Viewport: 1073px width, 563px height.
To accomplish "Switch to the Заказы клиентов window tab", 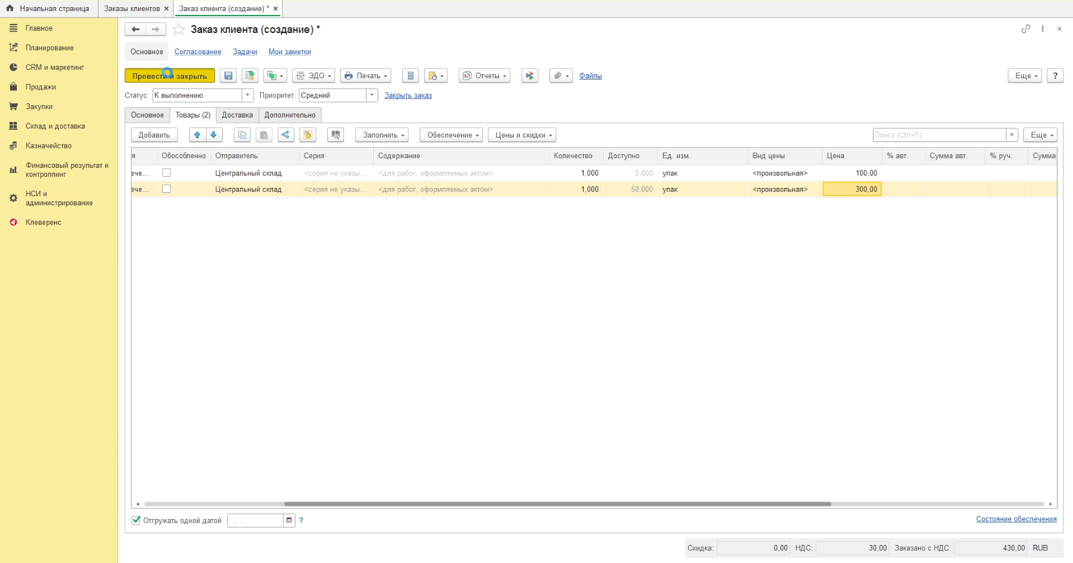I will point(132,8).
